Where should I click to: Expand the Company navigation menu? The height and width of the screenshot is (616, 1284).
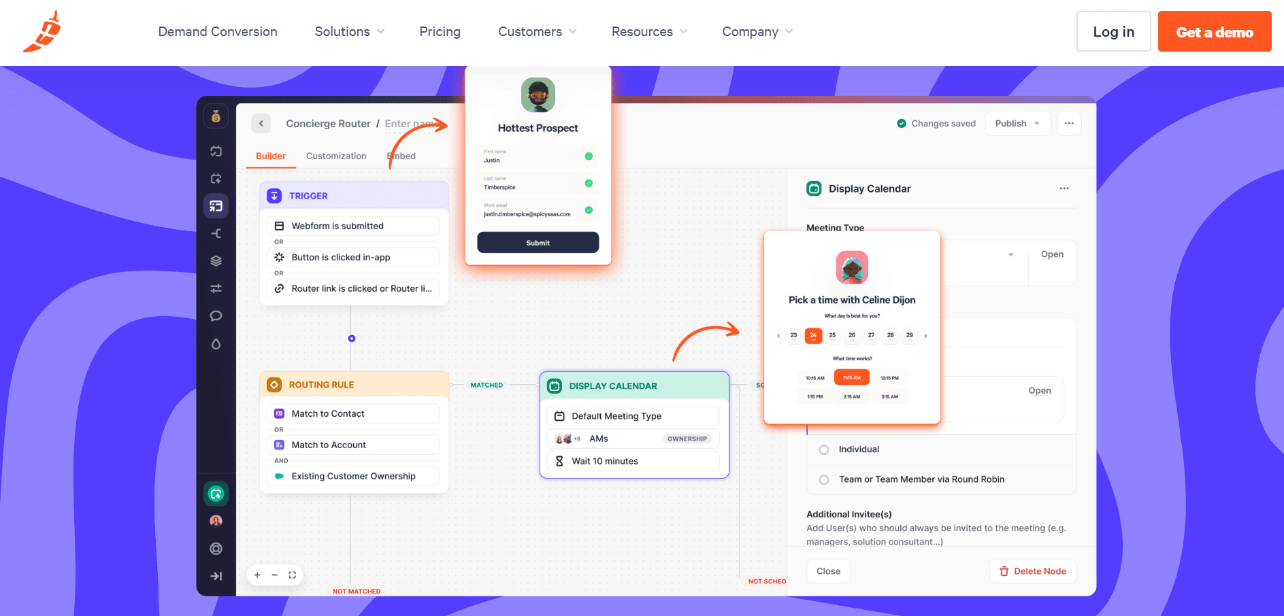coord(757,32)
